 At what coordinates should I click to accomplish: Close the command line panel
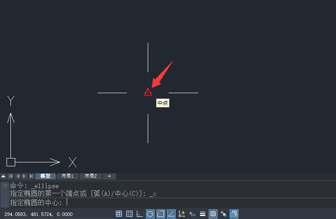point(5,185)
